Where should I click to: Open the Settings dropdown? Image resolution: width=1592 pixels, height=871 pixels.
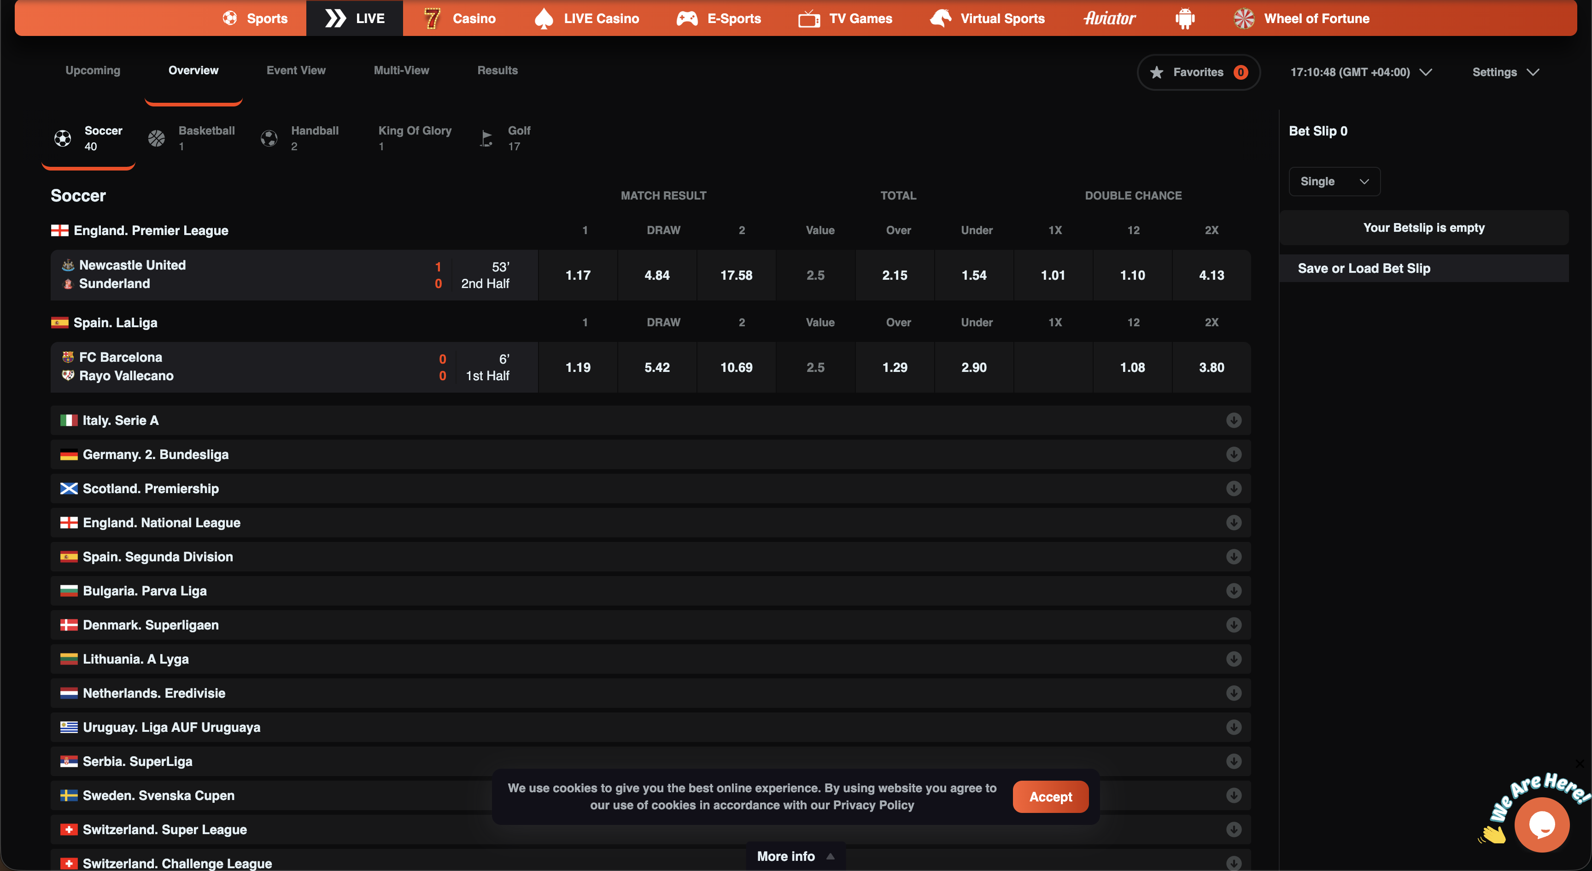pyautogui.click(x=1505, y=72)
